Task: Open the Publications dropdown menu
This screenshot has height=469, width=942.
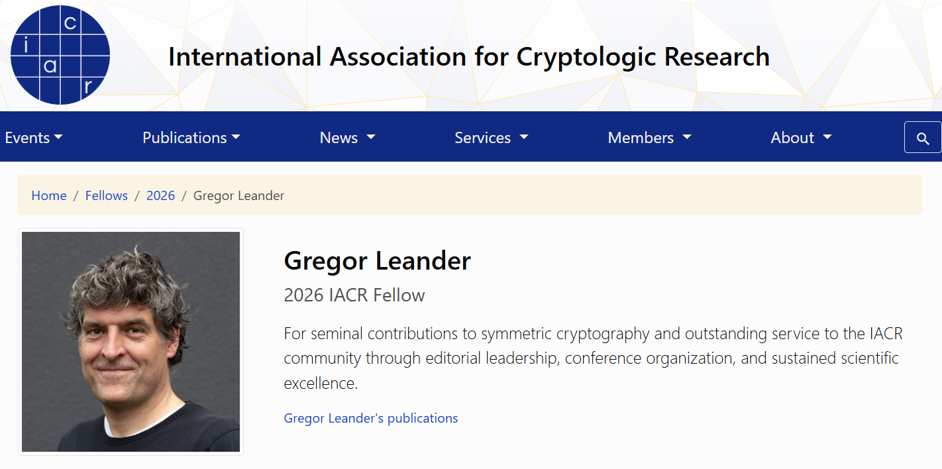Action: [191, 138]
